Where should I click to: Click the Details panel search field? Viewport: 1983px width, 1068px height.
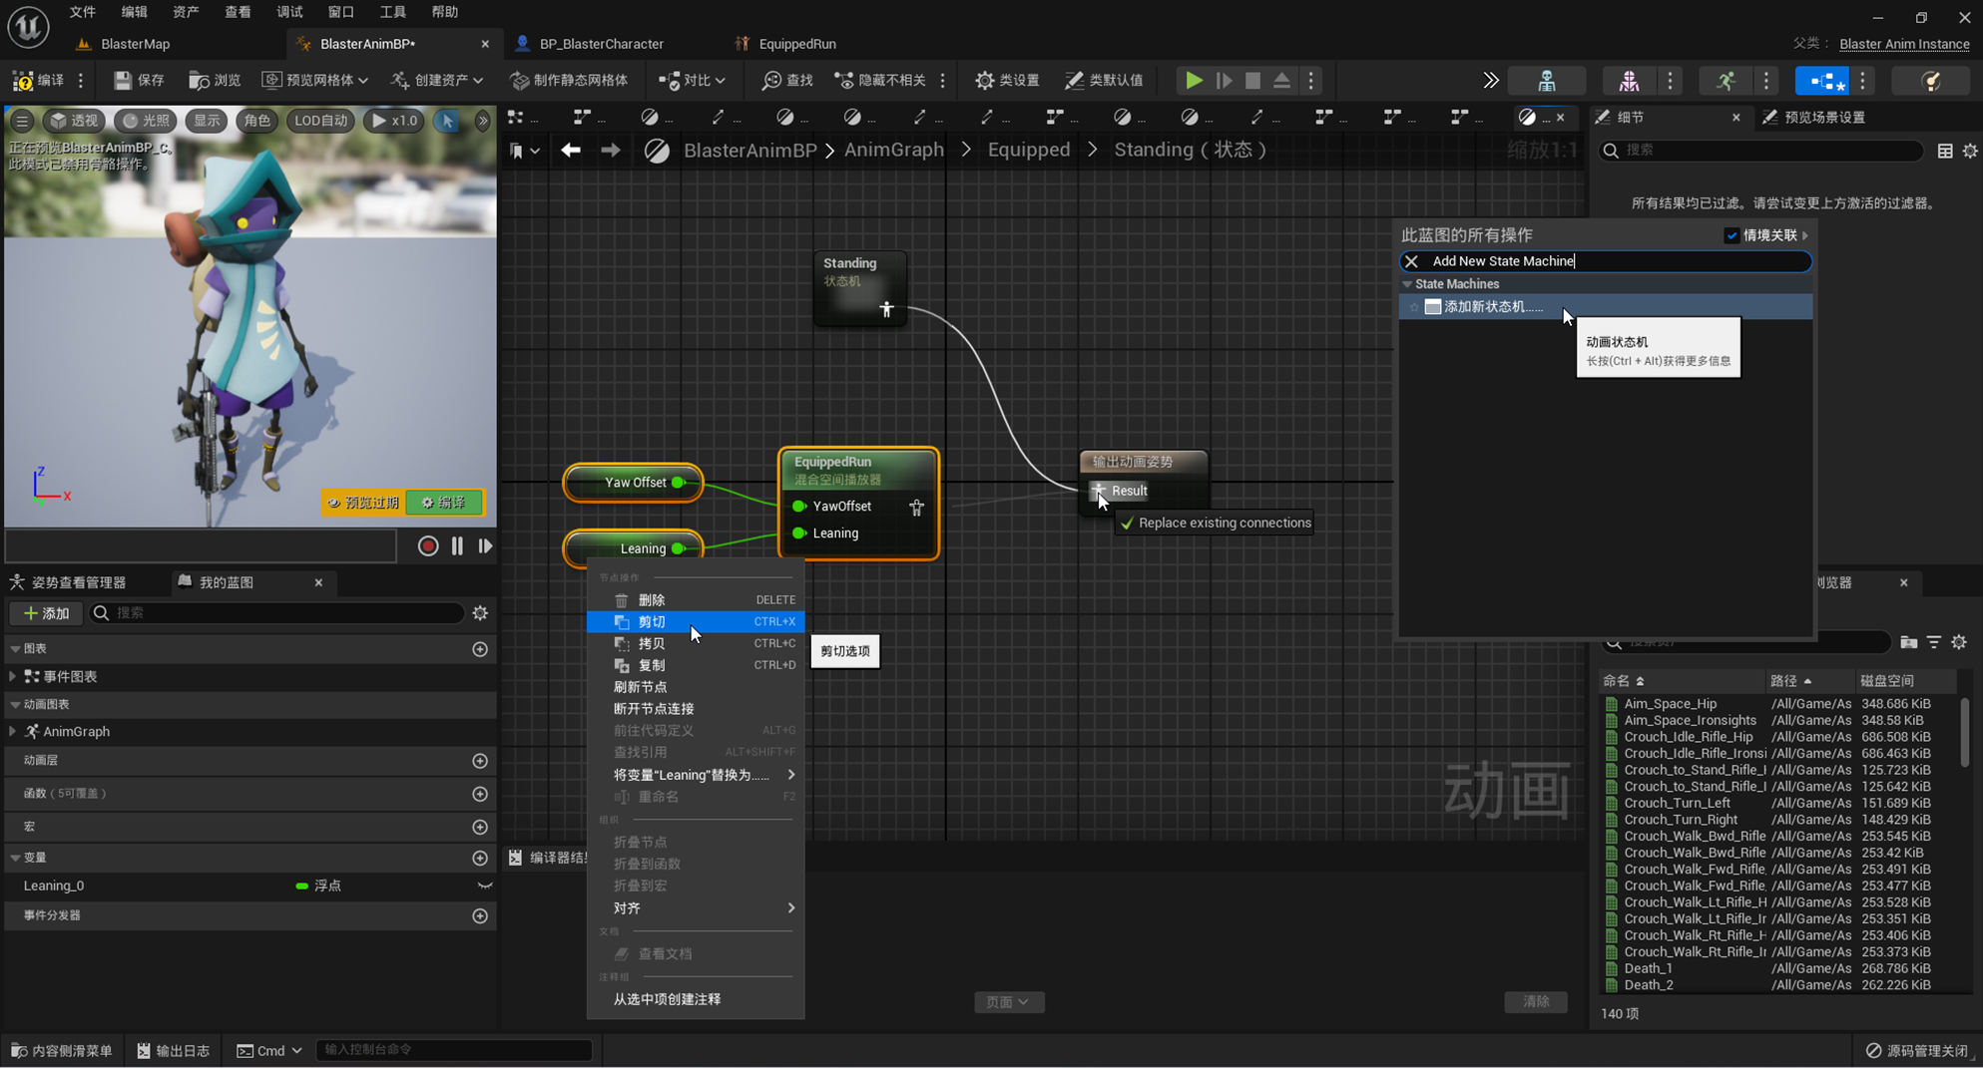(1760, 151)
